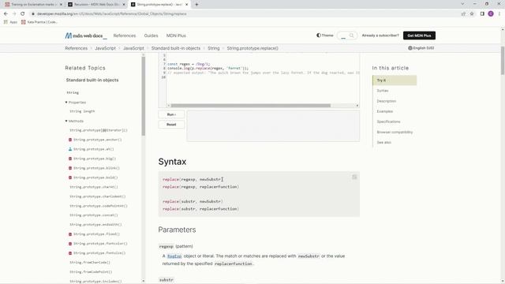
Task: Click the MDN web docs logo
Action: 86,35
